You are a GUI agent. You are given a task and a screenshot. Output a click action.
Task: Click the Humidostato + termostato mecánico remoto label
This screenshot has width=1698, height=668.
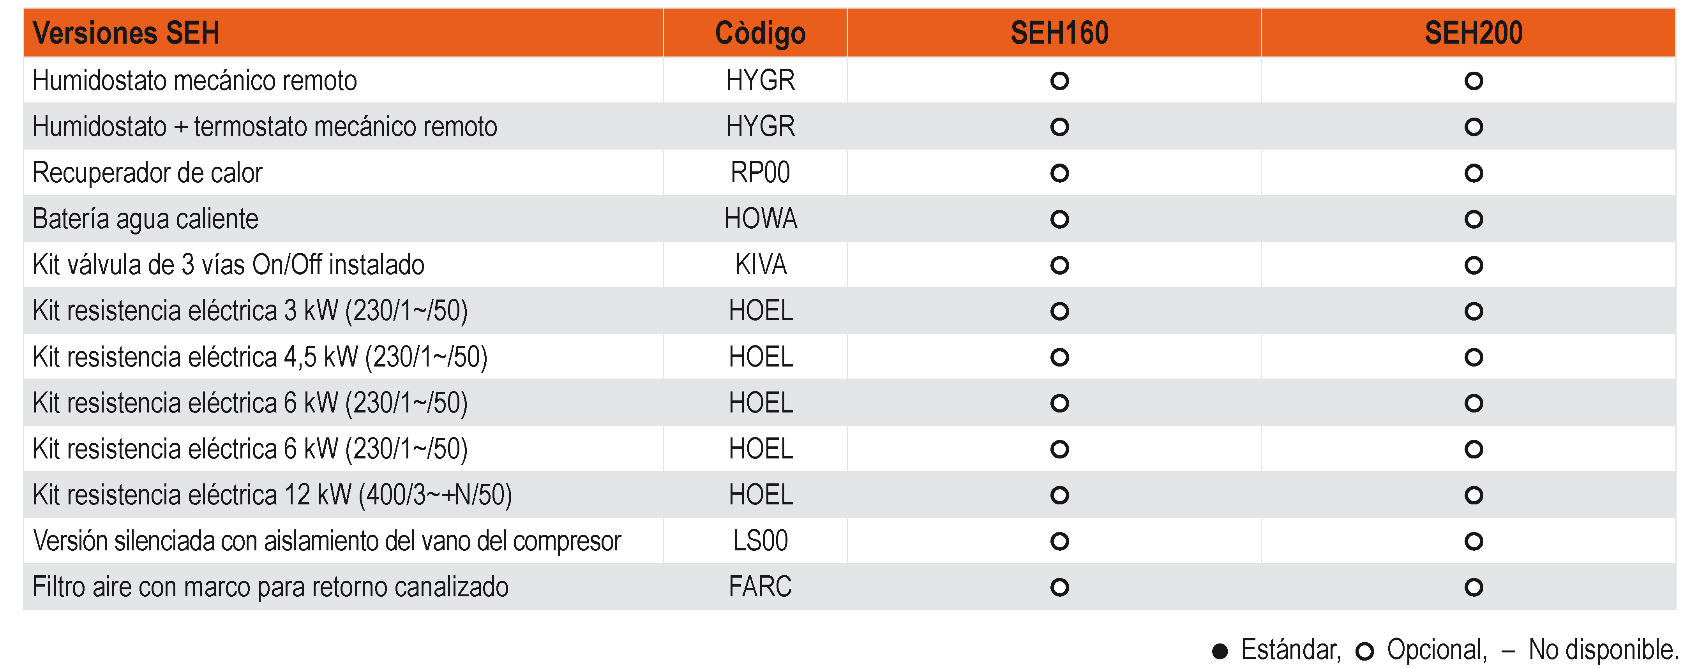tap(265, 127)
